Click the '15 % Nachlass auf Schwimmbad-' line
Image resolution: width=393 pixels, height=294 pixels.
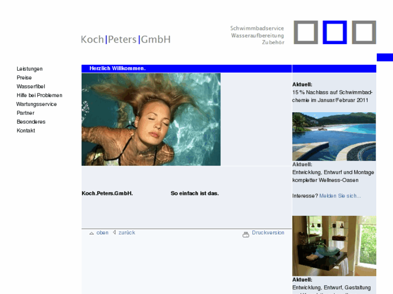(332, 92)
